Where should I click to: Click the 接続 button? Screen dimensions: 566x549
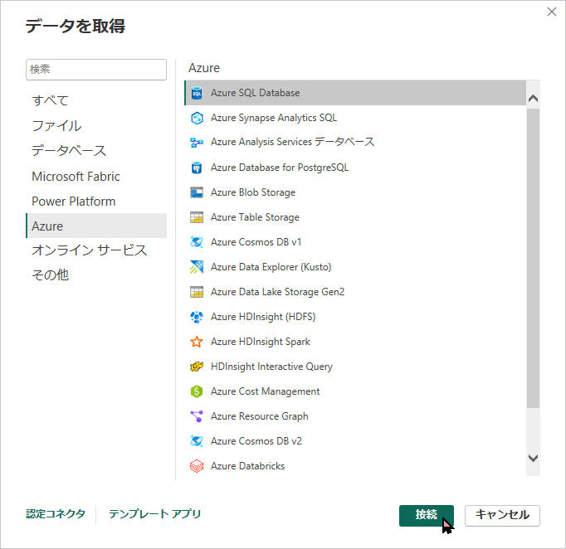click(427, 515)
